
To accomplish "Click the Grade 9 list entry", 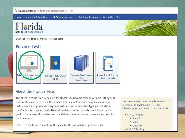I will (136, 122).
